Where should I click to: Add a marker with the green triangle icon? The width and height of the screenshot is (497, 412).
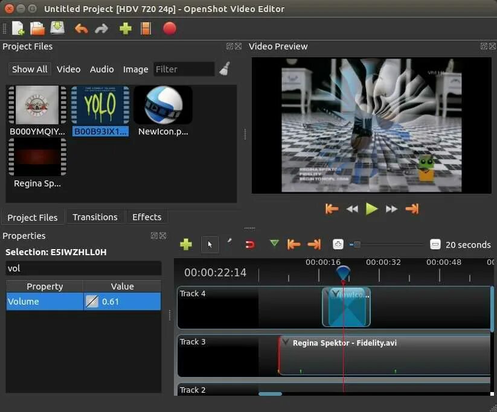(x=274, y=244)
